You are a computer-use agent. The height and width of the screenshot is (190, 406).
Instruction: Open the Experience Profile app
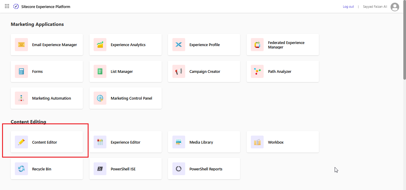click(204, 45)
